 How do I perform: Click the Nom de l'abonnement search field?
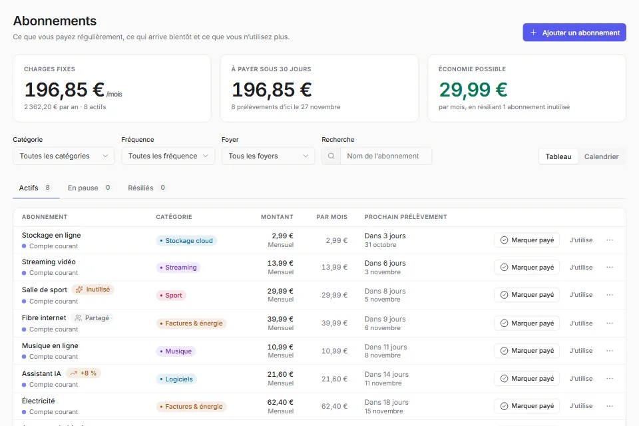click(x=386, y=156)
